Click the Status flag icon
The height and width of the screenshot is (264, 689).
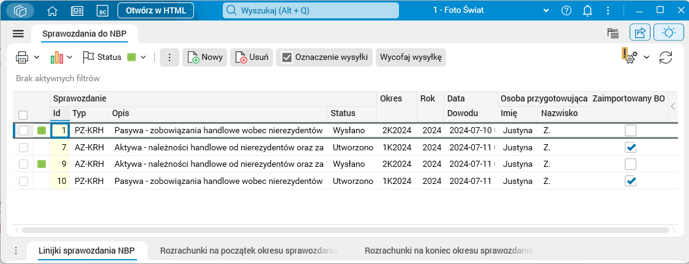(89, 57)
